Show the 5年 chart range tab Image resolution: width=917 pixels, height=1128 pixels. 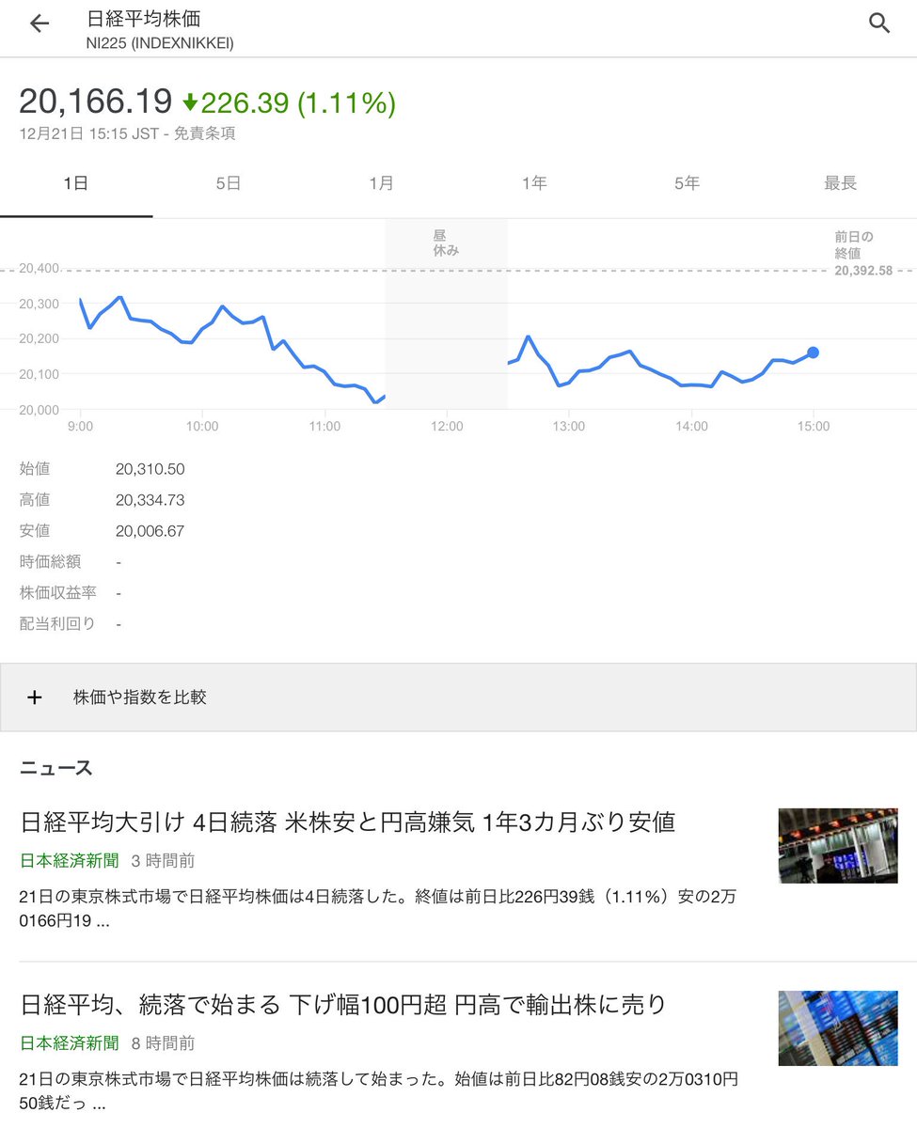(688, 183)
